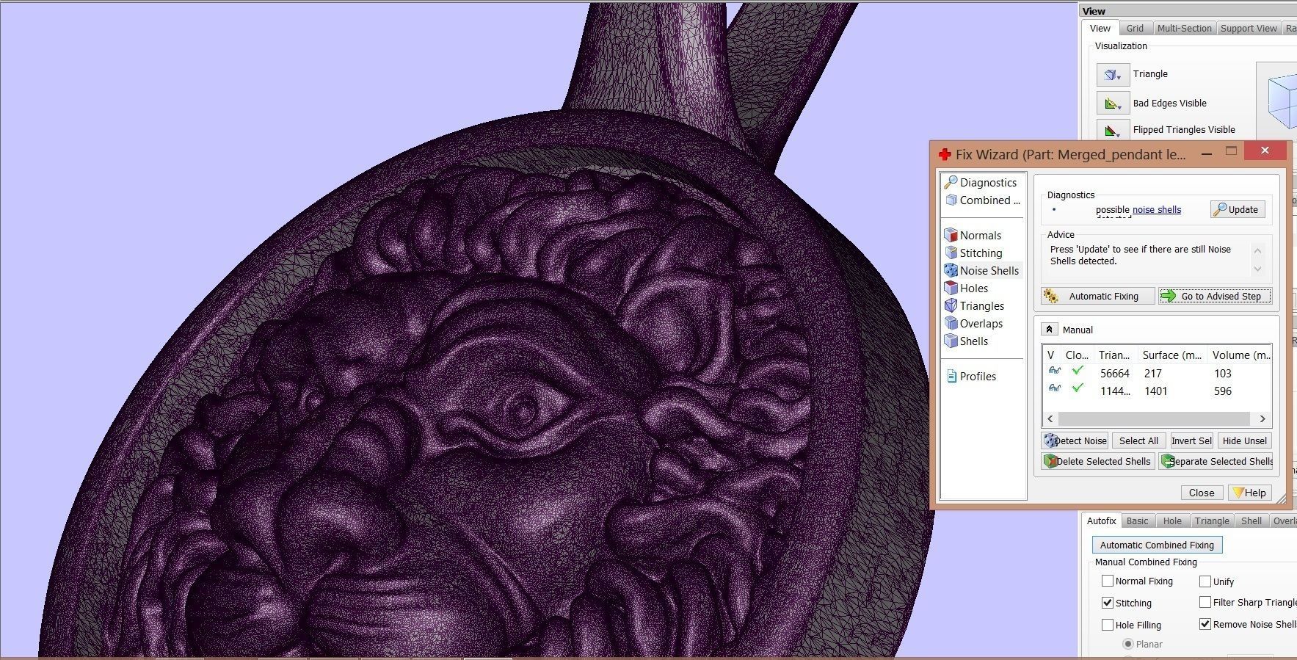
Task: Uncheck Stitching checkbox
Action: pyautogui.click(x=1108, y=603)
